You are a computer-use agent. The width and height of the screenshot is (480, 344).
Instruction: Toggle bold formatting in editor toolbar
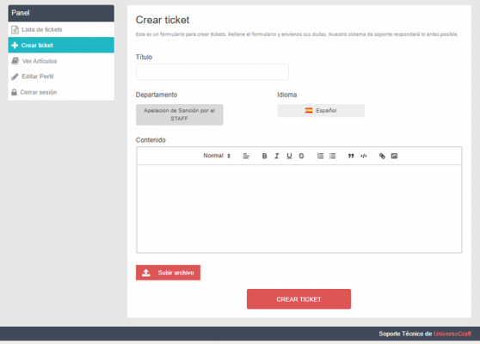264,156
